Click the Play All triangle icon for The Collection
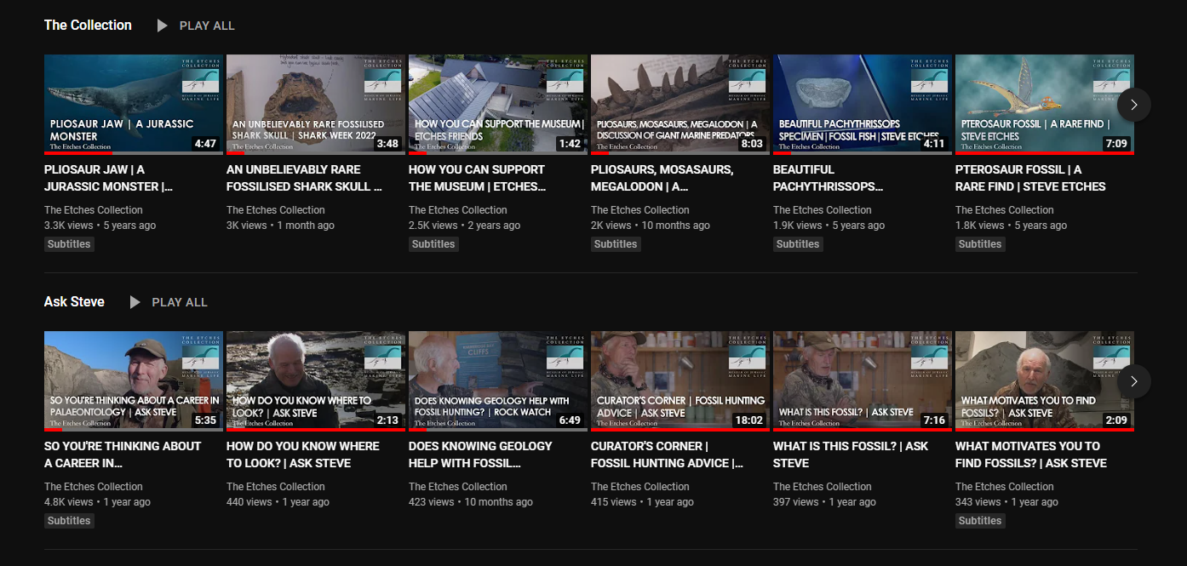This screenshot has height=566, width=1187. click(162, 26)
